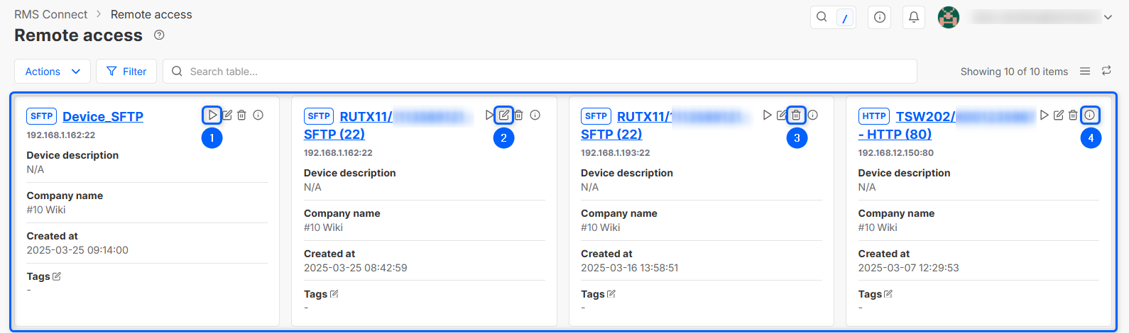
Task: Open the table view options icon
Action: coord(1085,71)
